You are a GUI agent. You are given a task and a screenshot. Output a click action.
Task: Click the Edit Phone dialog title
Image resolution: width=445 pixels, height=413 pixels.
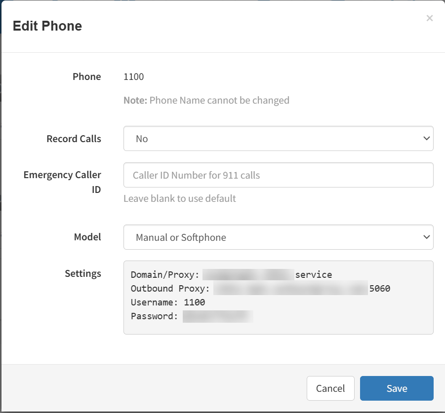point(47,26)
